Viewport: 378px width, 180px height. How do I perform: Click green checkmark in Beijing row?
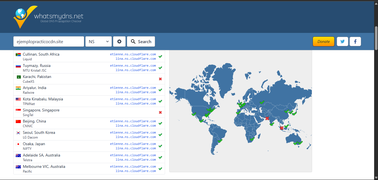(160, 123)
